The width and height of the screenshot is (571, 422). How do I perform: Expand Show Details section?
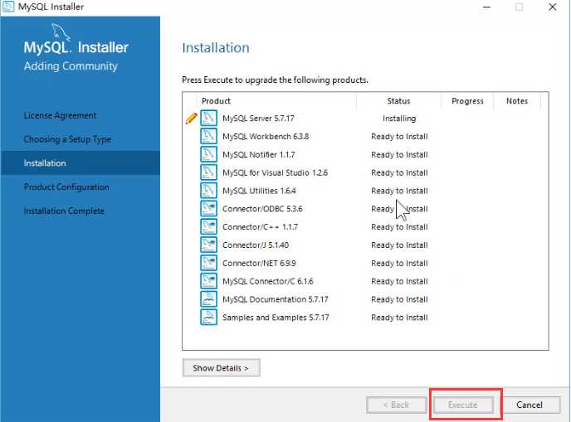[x=221, y=368]
